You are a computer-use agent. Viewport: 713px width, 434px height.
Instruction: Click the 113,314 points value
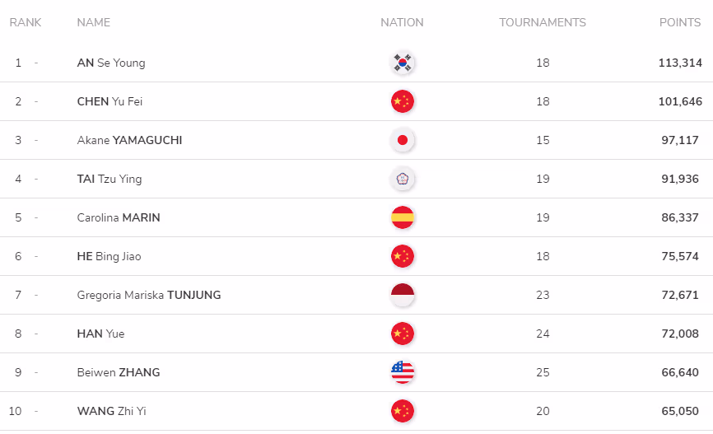click(x=680, y=63)
